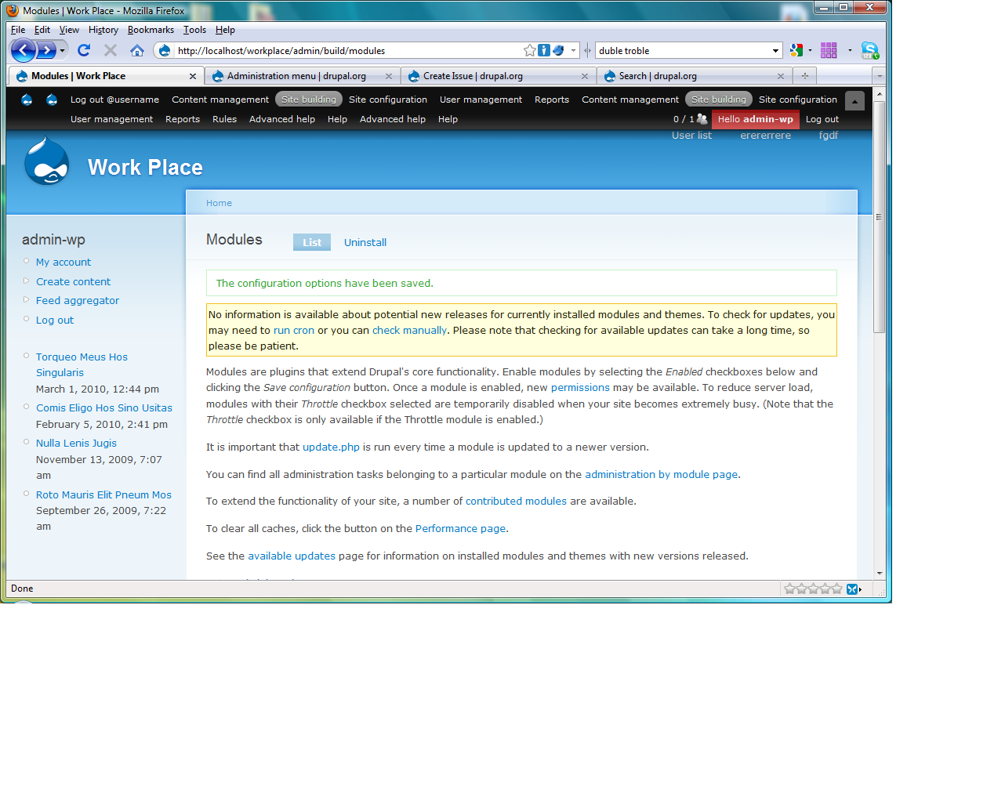
Task: Click the online users icon beside 0/1
Action: [x=700, y=118]
